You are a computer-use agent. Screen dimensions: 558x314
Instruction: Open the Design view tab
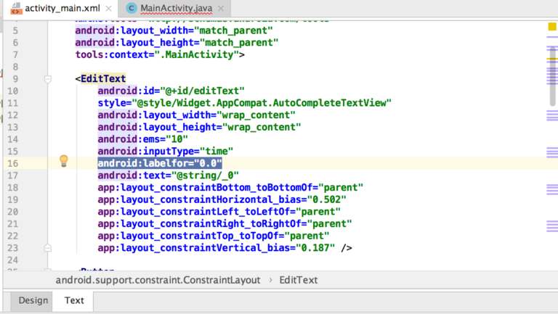coord(33,300)
